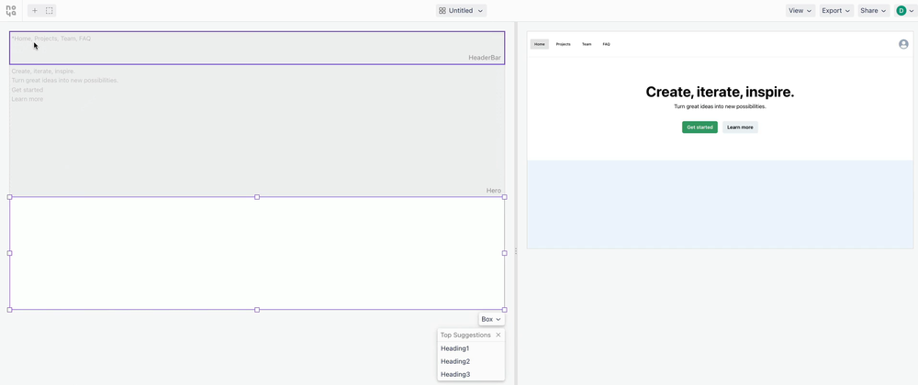Click the profile avatar icon in preview

point(903,44)
